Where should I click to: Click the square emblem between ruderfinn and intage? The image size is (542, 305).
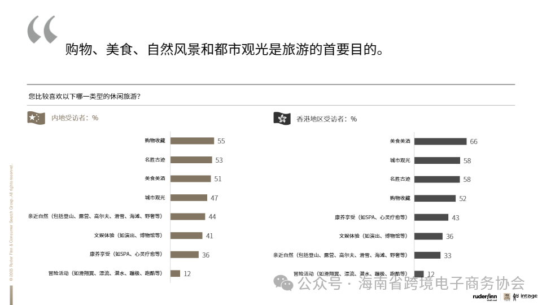coord(507,297)
